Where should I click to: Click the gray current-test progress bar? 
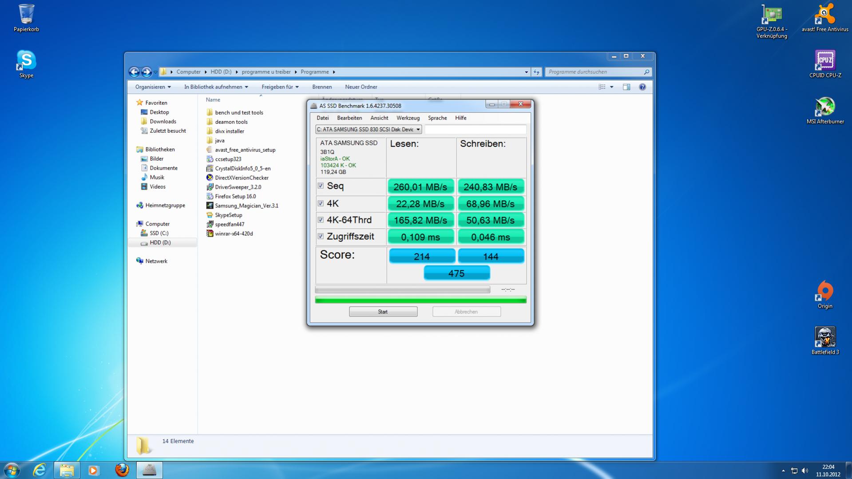tap(403, 289)
